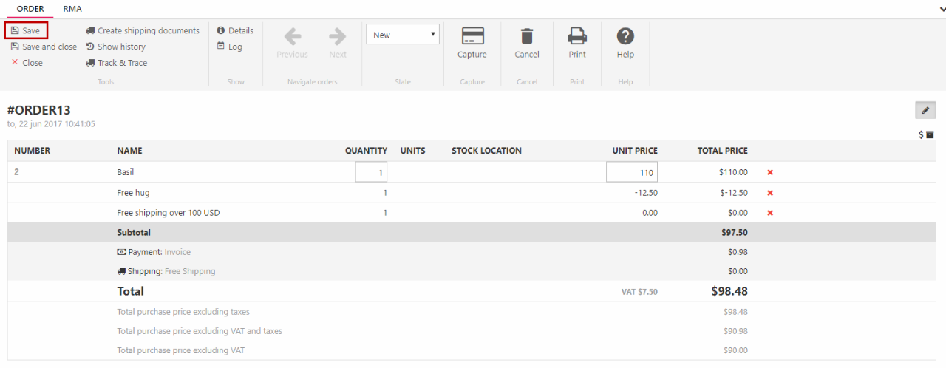This screenshot has width=946, height=368.
Task: Print the order using the printer icon
Action: (x=577, y=36)
